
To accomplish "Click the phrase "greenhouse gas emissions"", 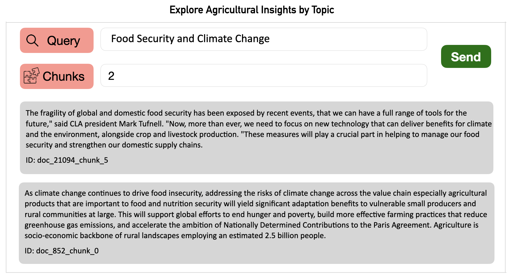I will click(69, 225).
